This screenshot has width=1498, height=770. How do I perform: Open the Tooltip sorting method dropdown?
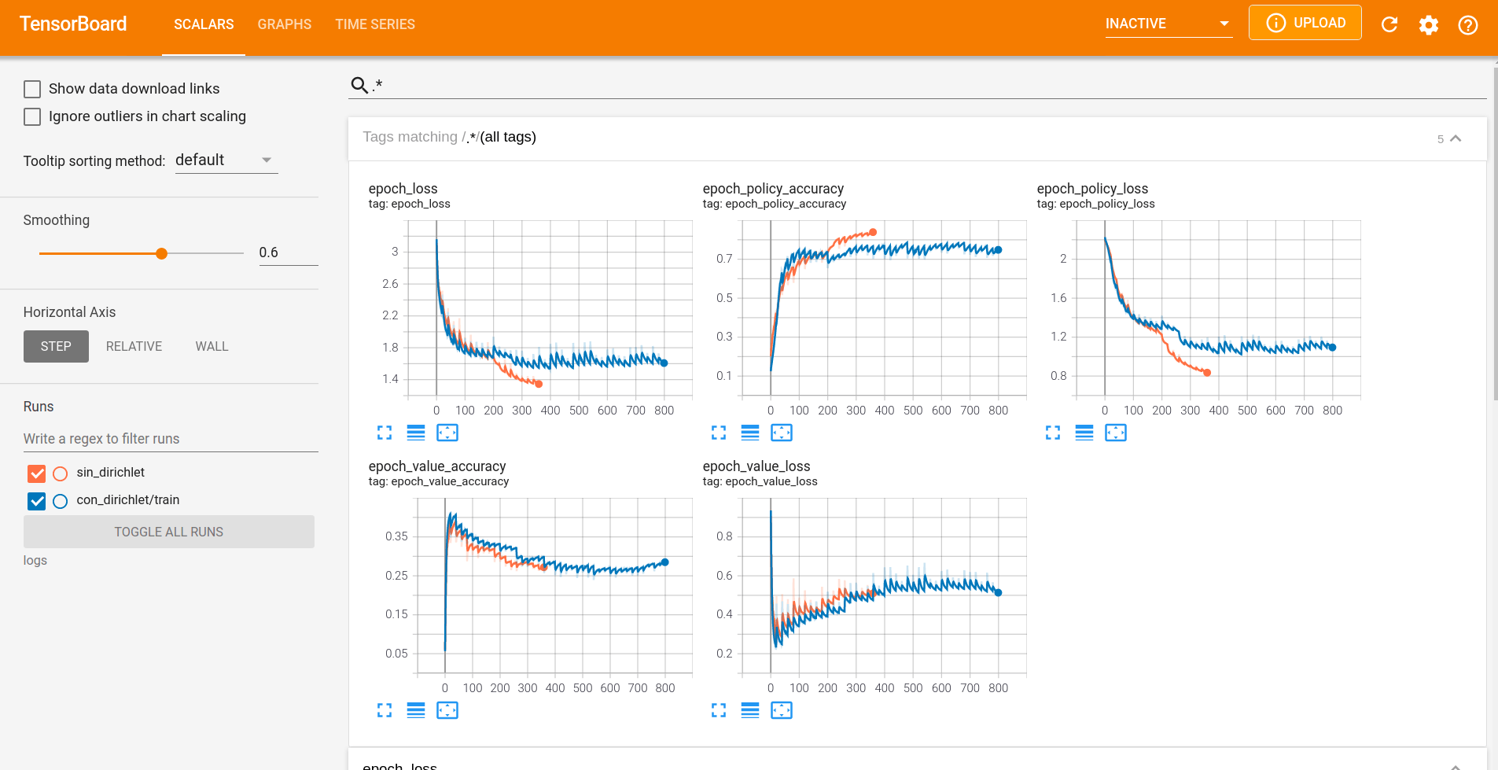[x=226, y=160]
